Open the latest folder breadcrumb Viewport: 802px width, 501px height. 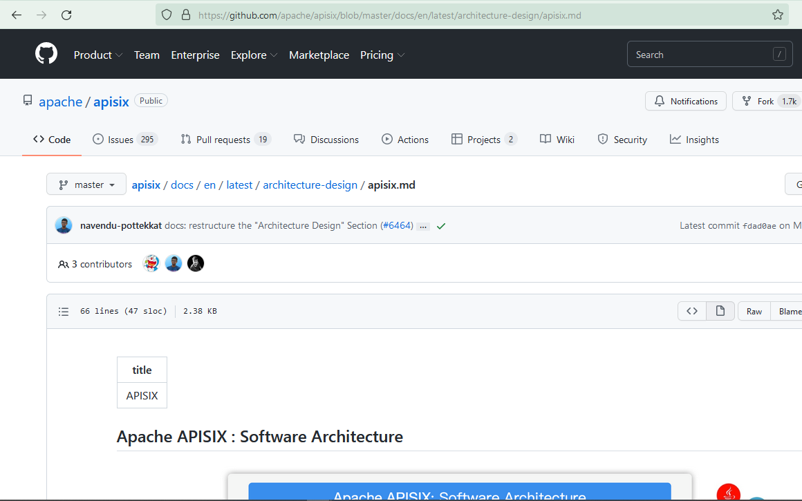tap(239, 185)
